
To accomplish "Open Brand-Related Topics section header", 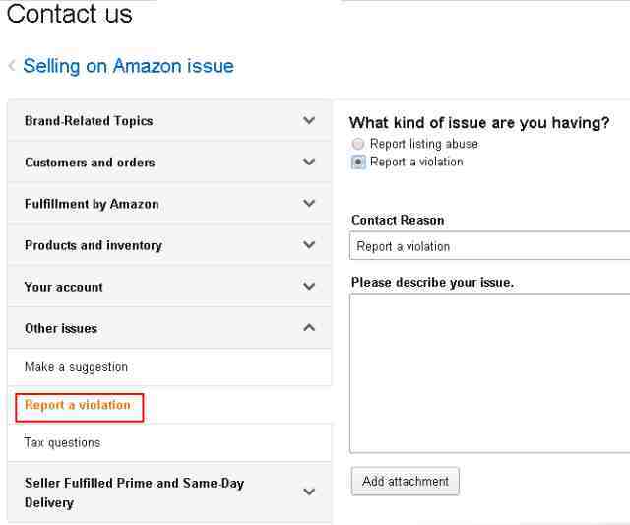I will [x=89, y=121].
